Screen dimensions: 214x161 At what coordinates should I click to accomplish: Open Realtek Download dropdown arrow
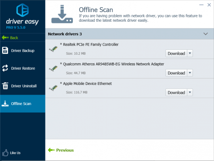(x=190, y=53)
